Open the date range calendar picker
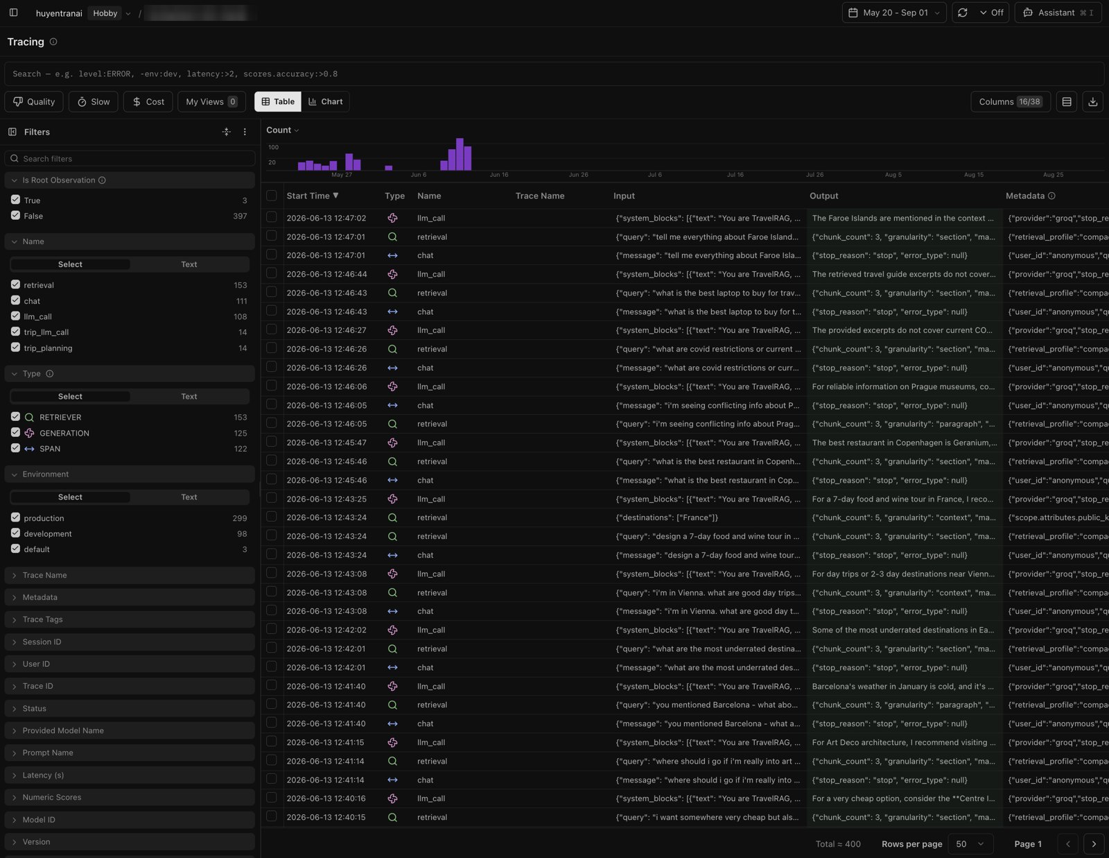Viewport: 1109px width, 858px height. (894, 12)
